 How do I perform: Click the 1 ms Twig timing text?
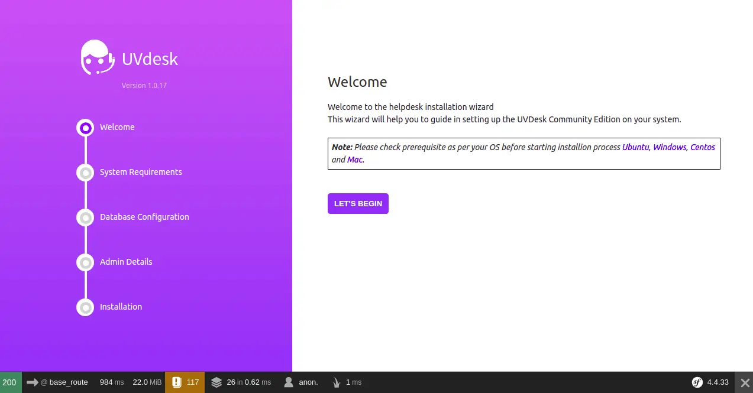[x=354, y=382]
